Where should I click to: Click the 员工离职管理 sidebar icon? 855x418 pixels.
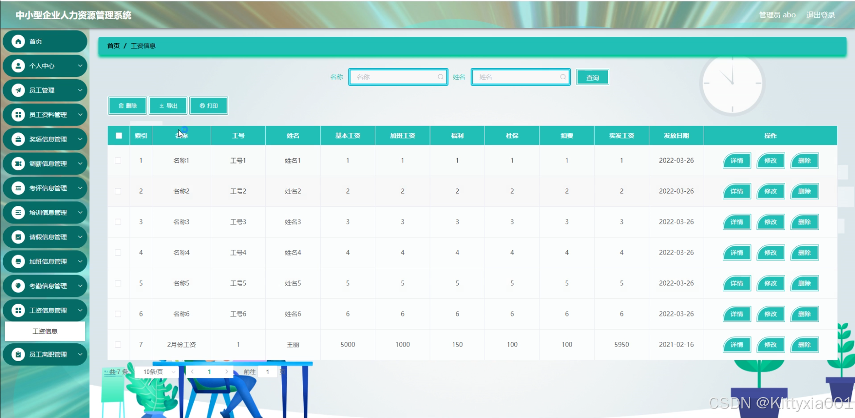(18, 354)
